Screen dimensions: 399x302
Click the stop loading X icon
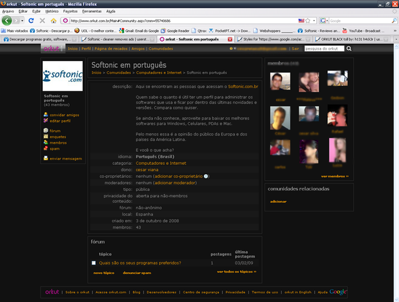pos(42,21)
